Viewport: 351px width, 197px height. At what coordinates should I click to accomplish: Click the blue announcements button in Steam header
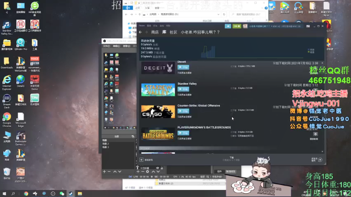228,26
